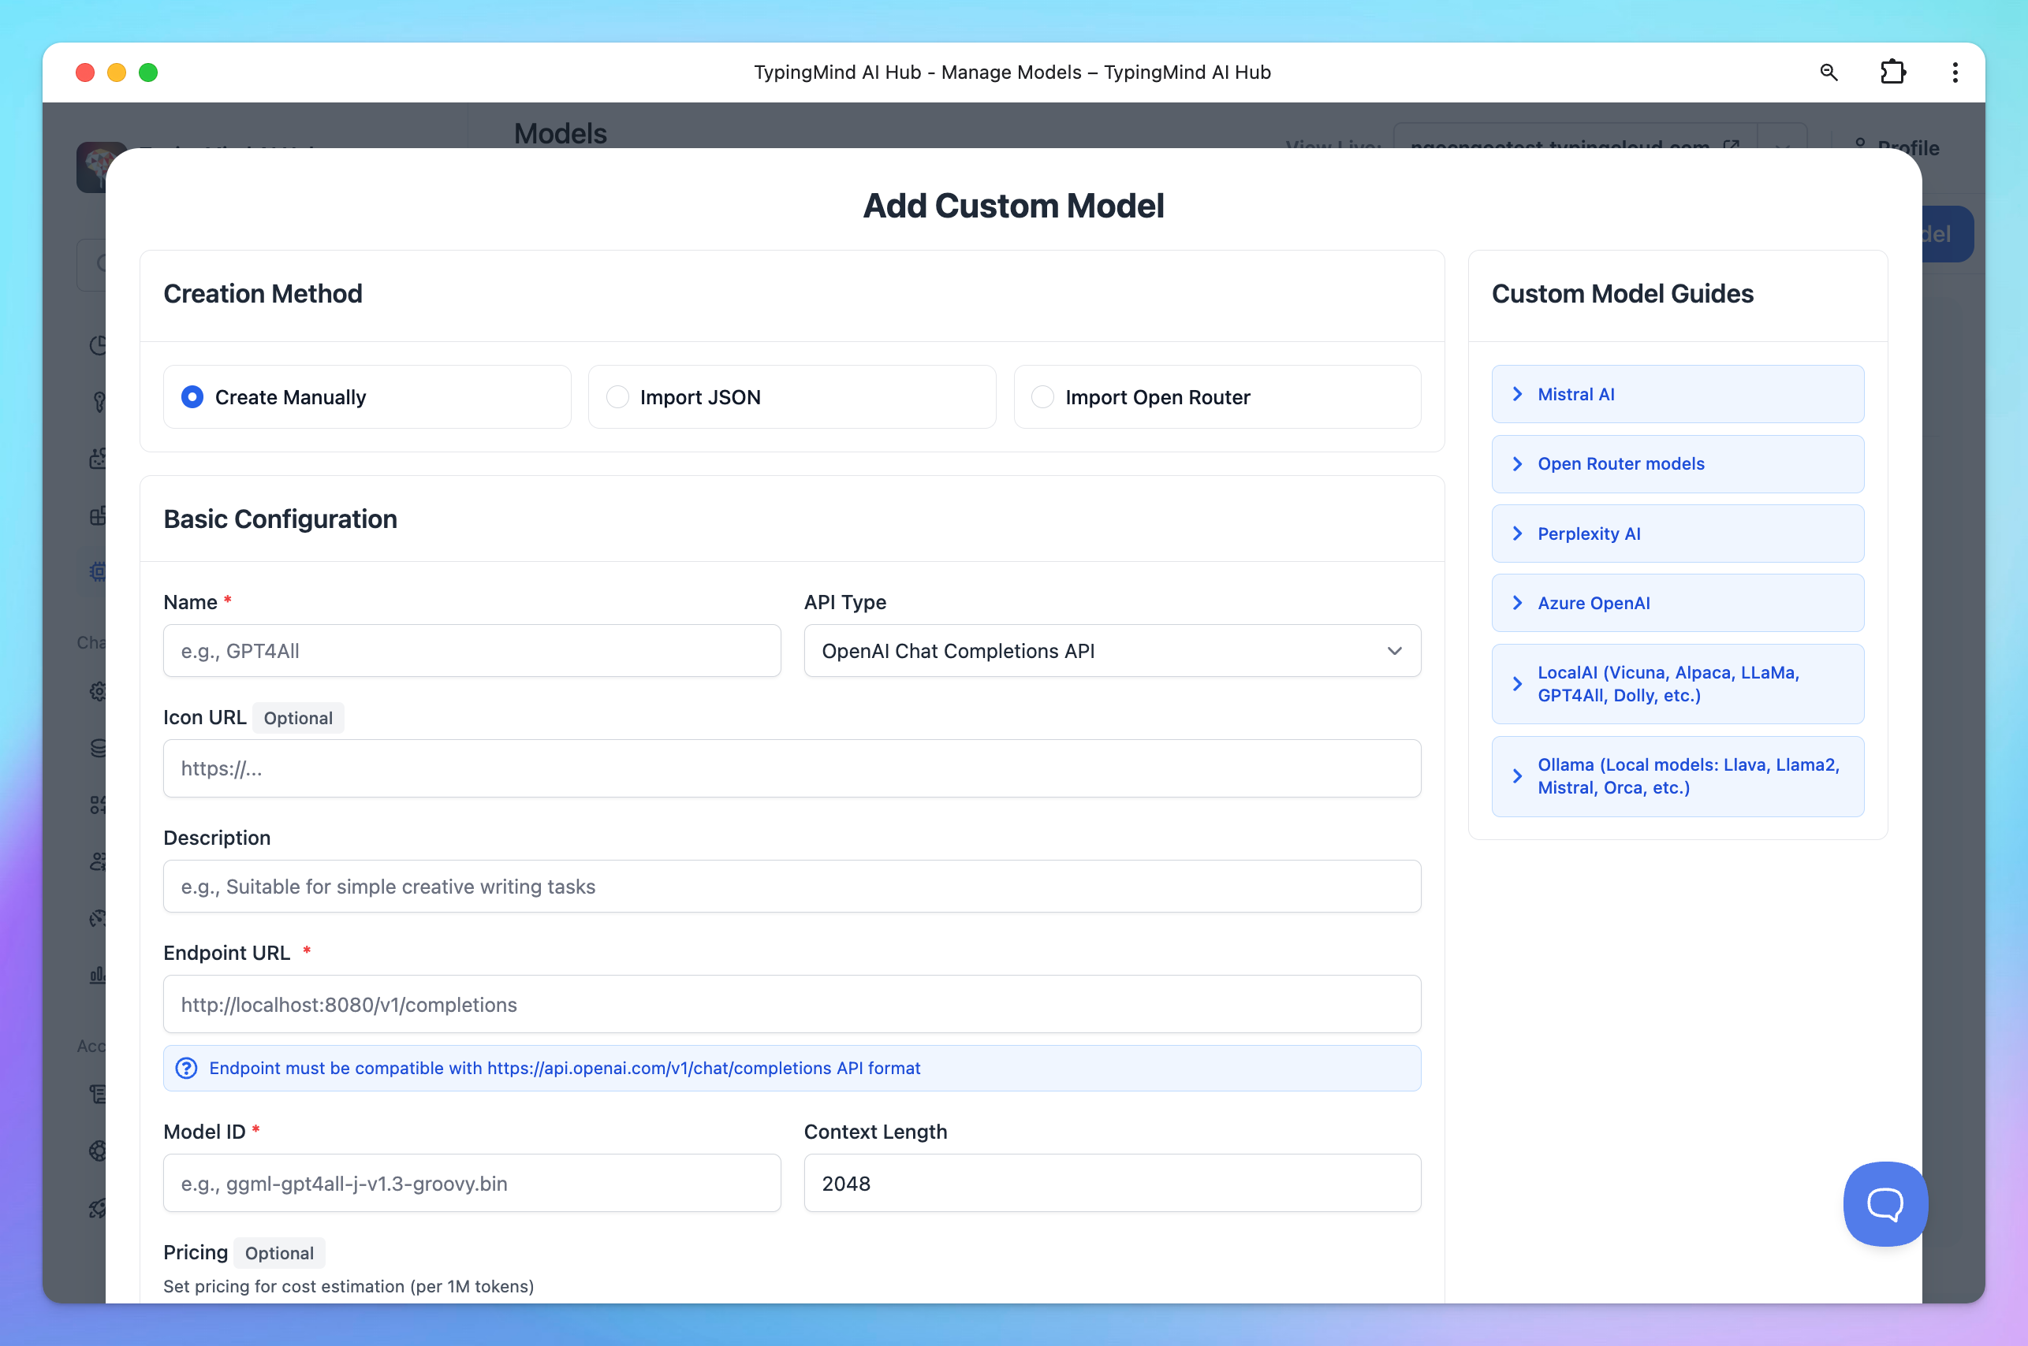Click the Endpoint URL input field
2028x1346 pixels.
click(791, 1004)
